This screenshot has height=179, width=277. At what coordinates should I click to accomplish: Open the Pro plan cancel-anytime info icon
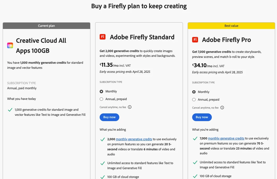tap(222, 108)
